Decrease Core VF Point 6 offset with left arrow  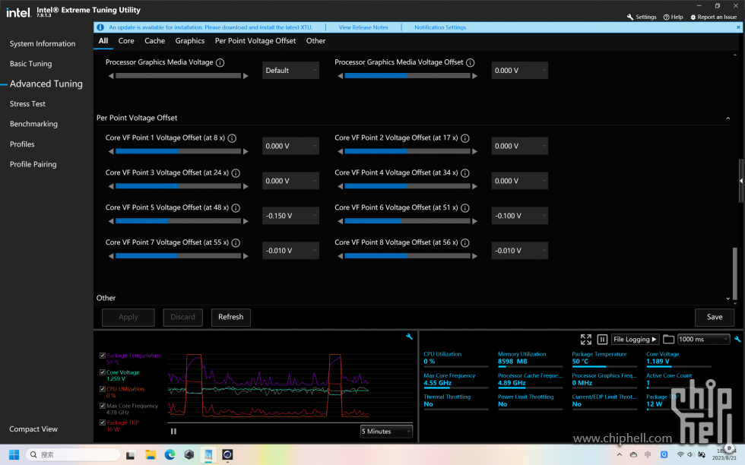click(341, 221)
